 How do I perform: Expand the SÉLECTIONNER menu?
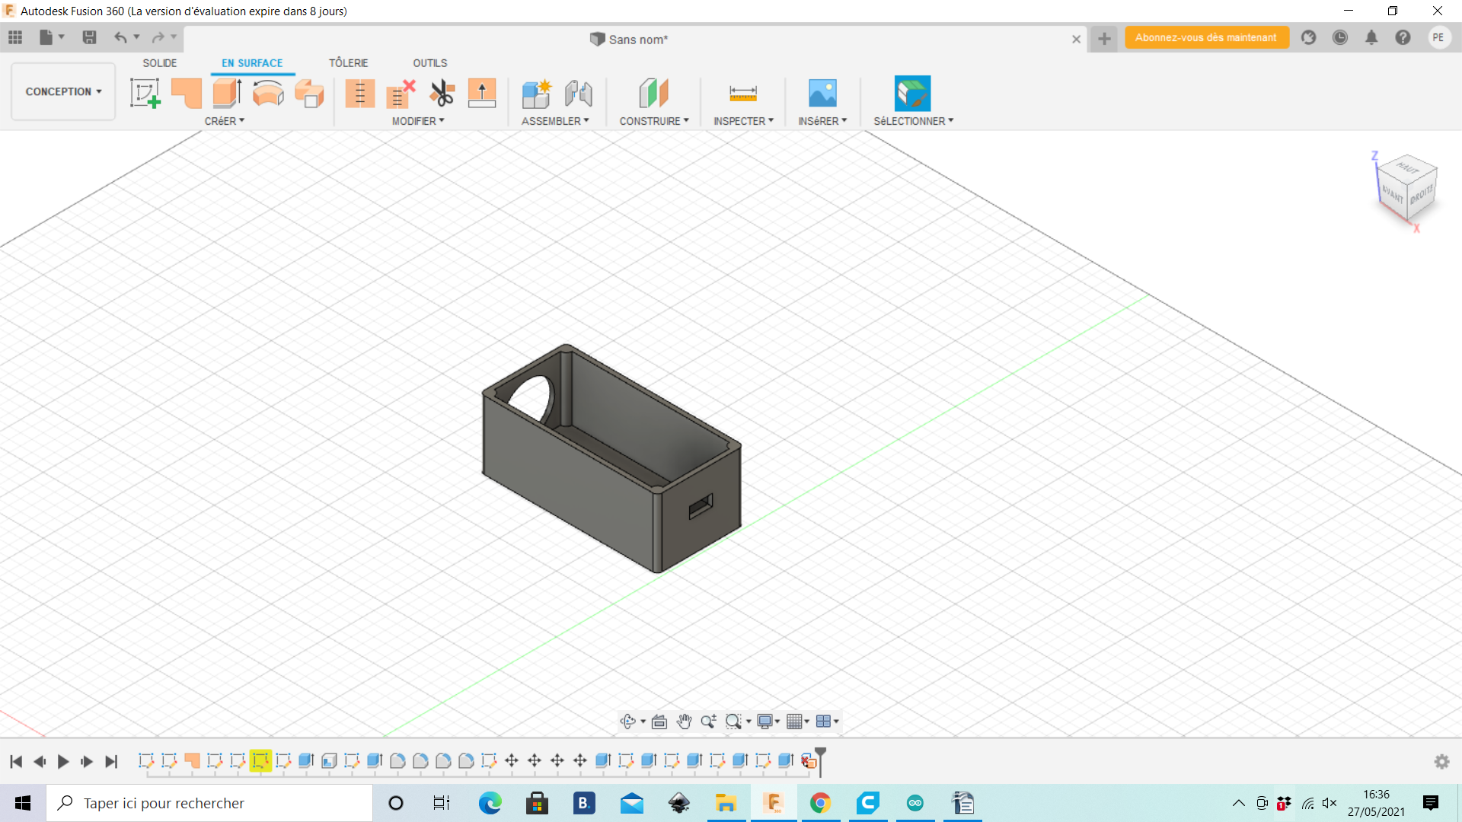[x=913, y=121]
